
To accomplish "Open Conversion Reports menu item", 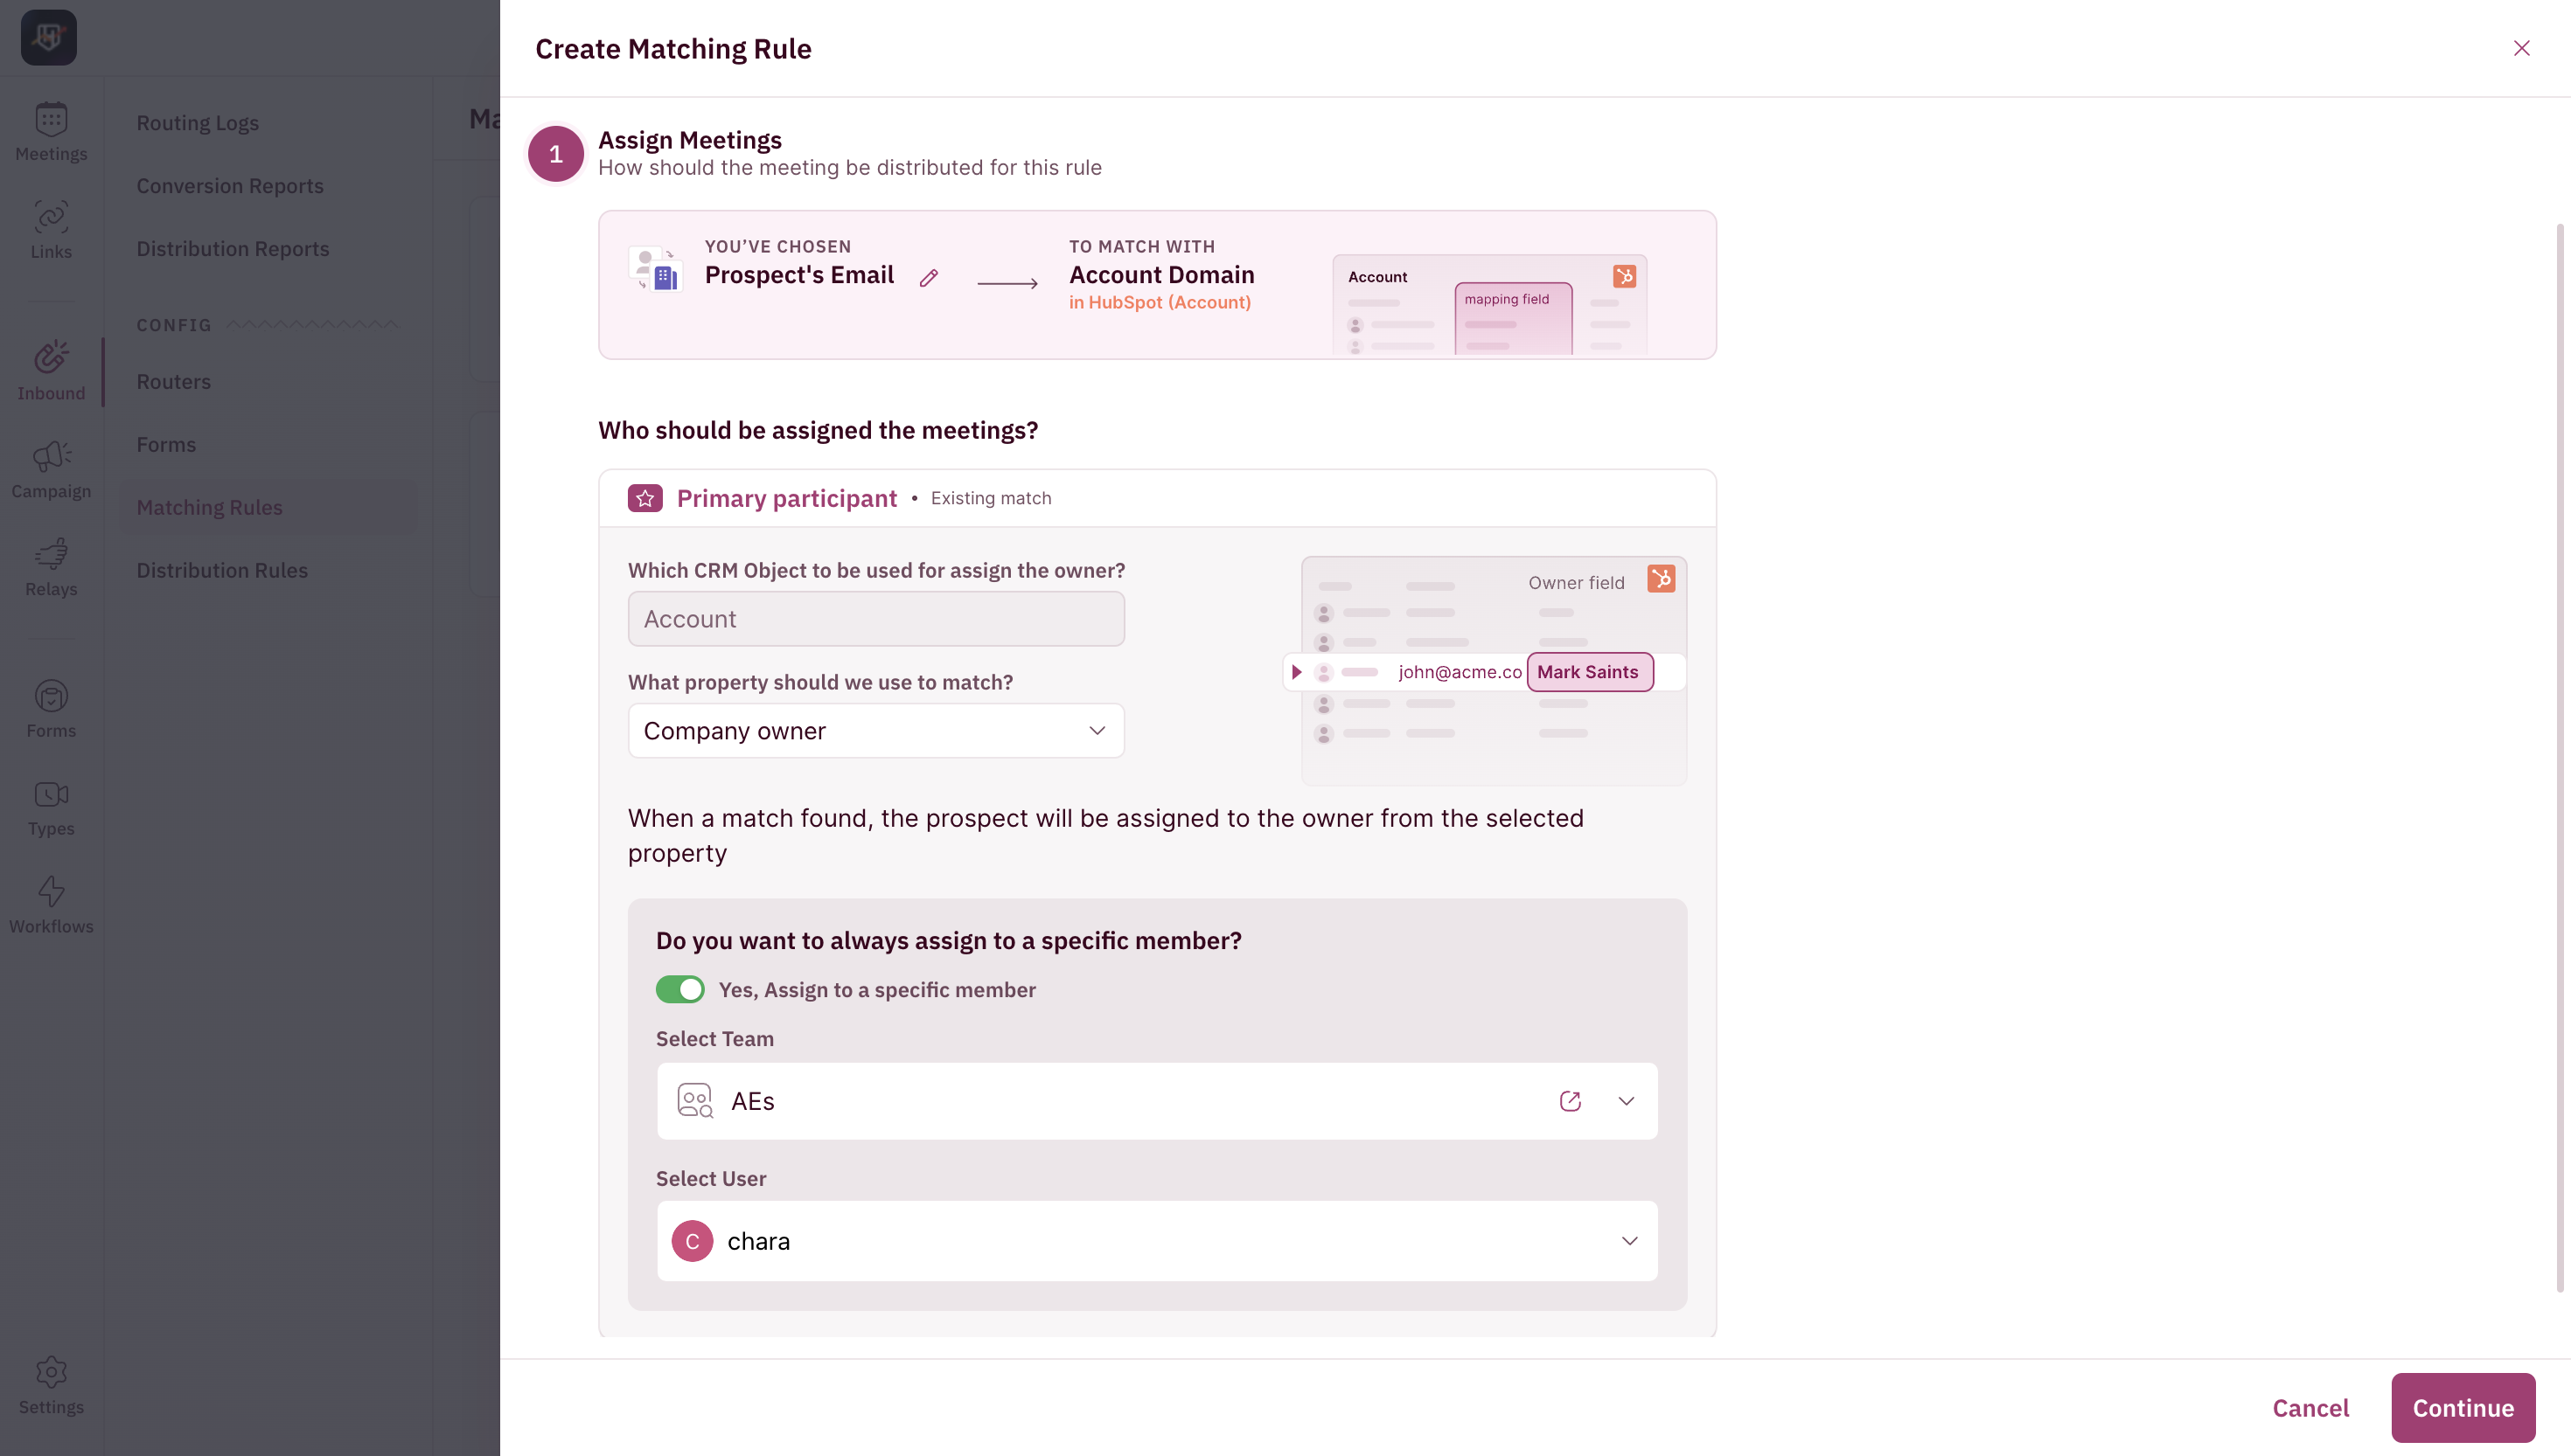I will [230, 185].
